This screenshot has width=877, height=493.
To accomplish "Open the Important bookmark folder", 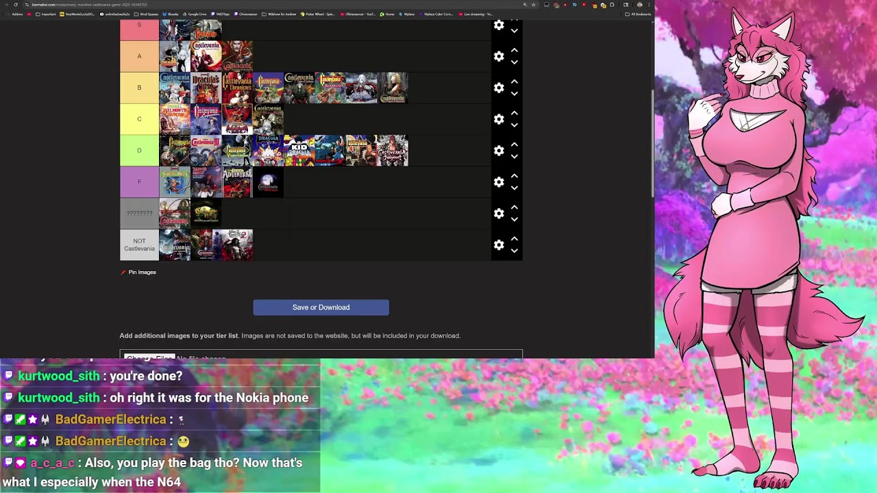I will 45,14.
